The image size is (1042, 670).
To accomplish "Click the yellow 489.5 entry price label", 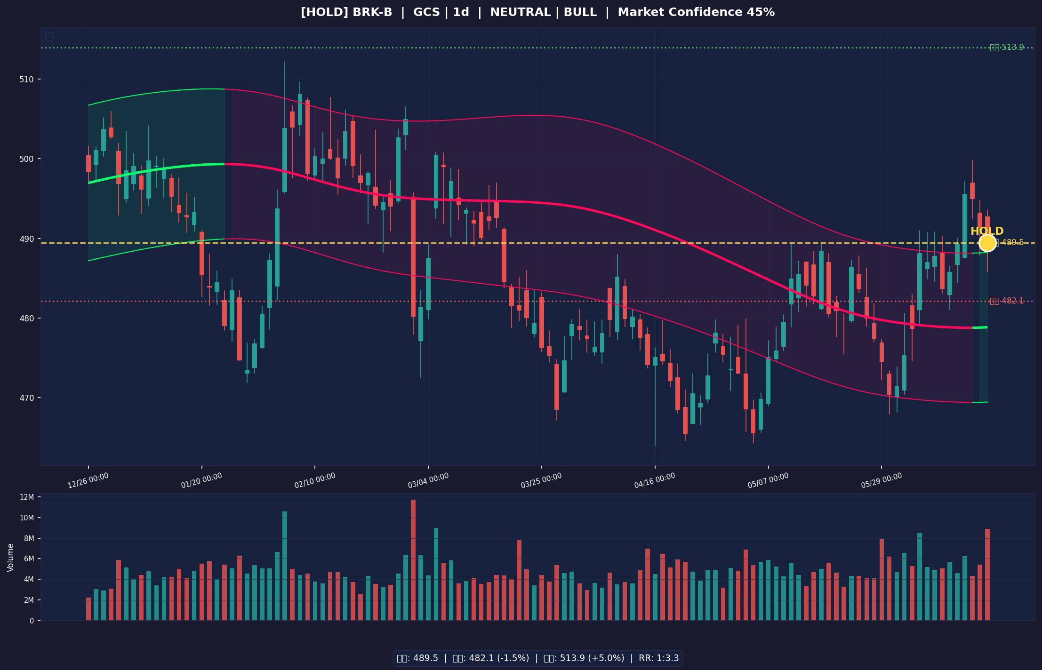I will (1010, 243).
